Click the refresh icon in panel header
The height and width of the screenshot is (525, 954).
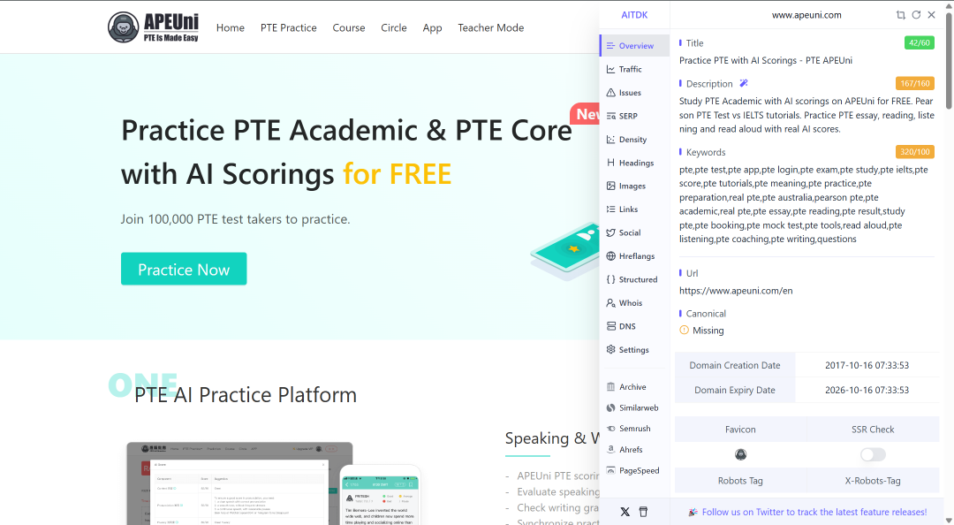click(x=916, y=15)
